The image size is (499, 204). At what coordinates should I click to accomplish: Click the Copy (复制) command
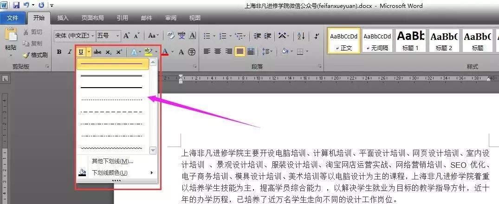pyautogui.click(x=33, y=44)
